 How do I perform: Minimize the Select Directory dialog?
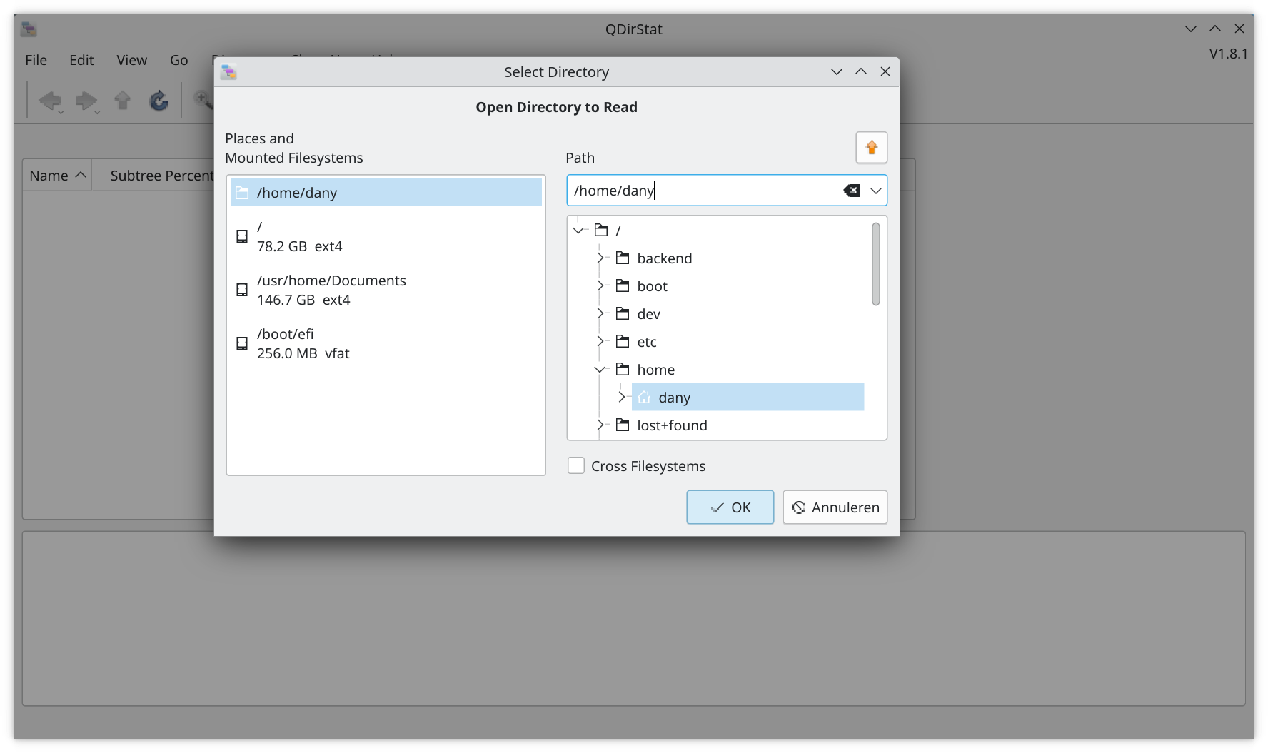(837, 71)
